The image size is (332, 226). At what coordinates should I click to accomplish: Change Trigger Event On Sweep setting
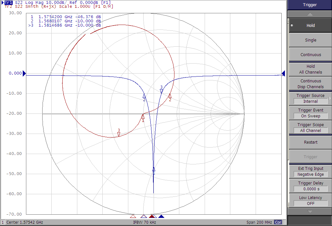click(x=310, y=113)
